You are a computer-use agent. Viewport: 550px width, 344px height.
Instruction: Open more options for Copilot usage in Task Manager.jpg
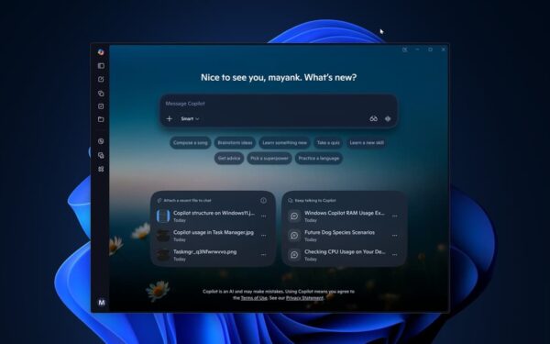pos(263,236)
